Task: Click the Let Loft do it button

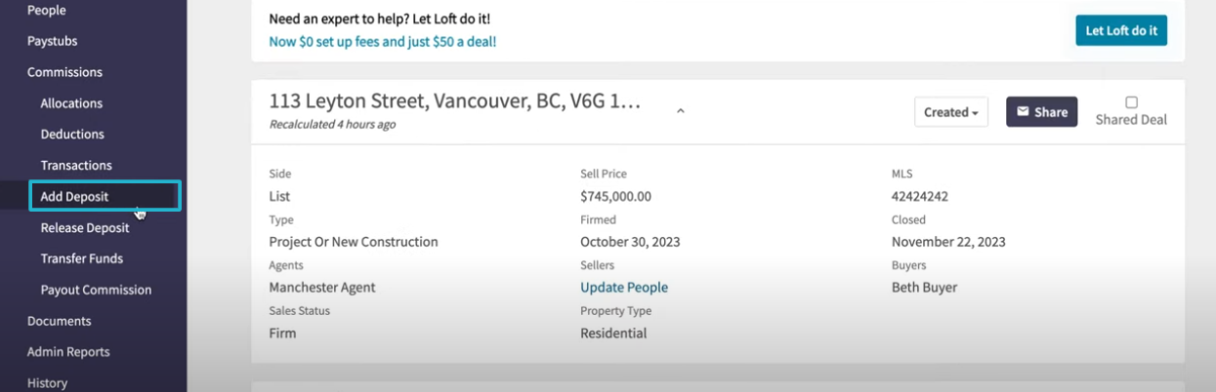Action: click(1121, 30)
